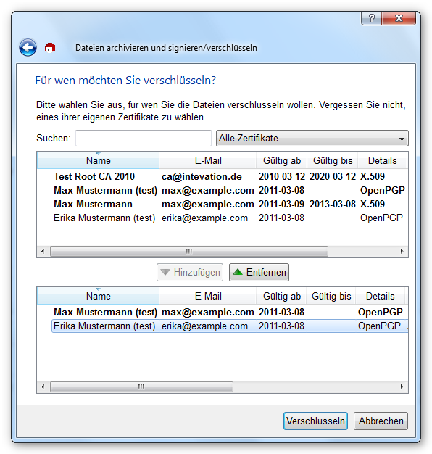This screenshot has height=454, width=432.
Task: Select Erika Mustermann in the upper list
Action: coord(223,218)
